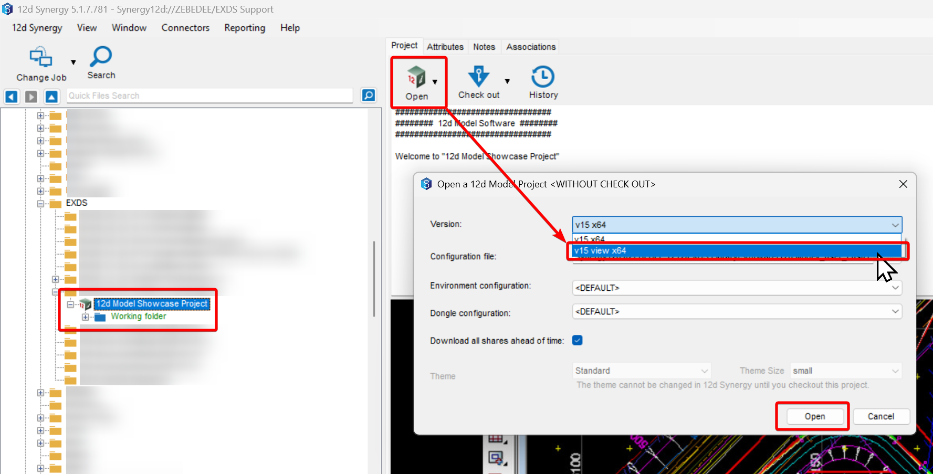Click the Quick Files Search go icon
The image size is (933, 474).
369,96
